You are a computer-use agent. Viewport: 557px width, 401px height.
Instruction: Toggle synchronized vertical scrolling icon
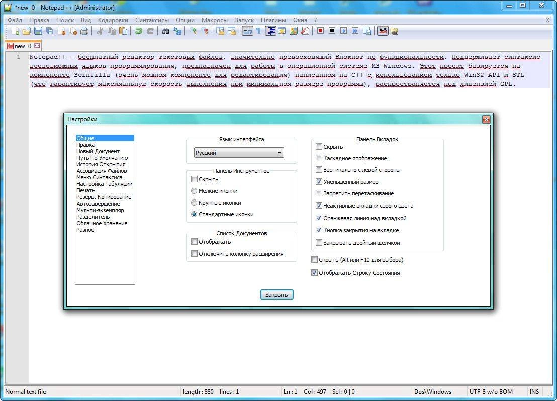click(220, 31)
